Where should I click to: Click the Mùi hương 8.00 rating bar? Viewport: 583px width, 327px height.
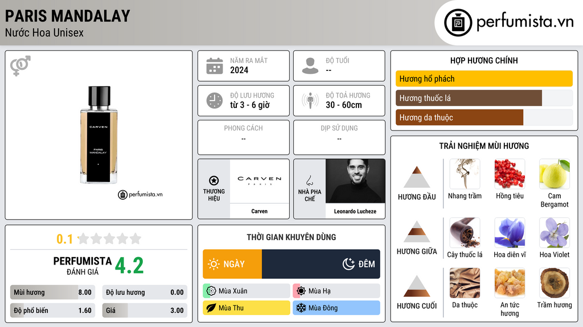tap(53, 292)
